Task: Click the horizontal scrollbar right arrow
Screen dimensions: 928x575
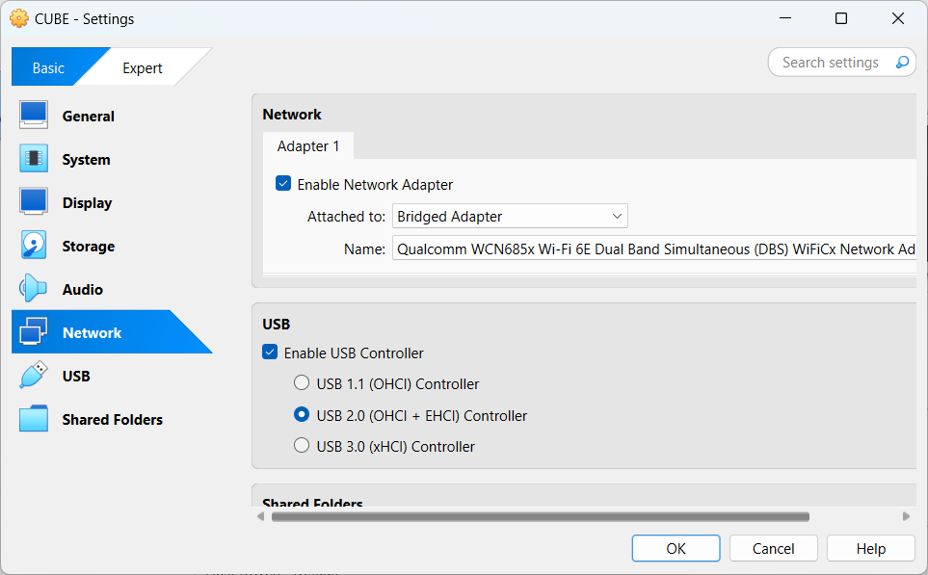Action: pyautogui.click(x=906, y=517)
